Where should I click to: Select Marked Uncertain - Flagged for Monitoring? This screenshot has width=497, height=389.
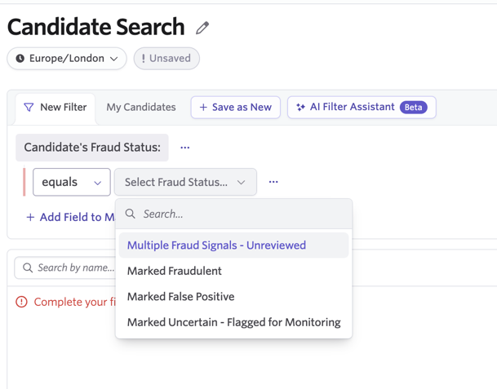point(234,322)
